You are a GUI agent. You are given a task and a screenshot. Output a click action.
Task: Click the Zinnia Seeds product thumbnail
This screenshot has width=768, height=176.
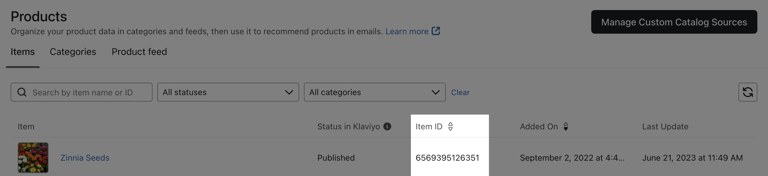33,157
